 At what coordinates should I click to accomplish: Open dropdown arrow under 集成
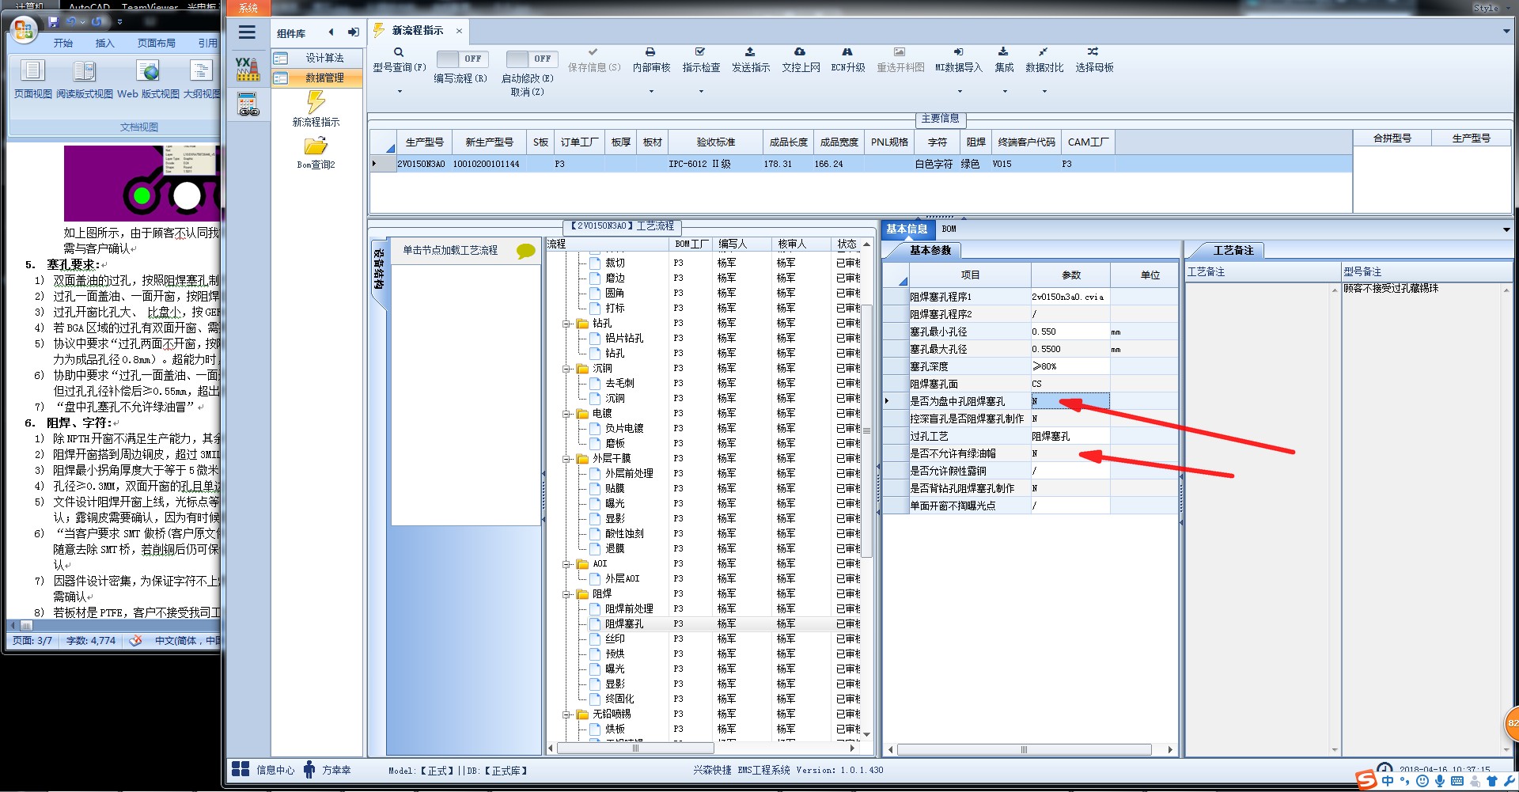pyautogui.click(x=1005, y=92)
